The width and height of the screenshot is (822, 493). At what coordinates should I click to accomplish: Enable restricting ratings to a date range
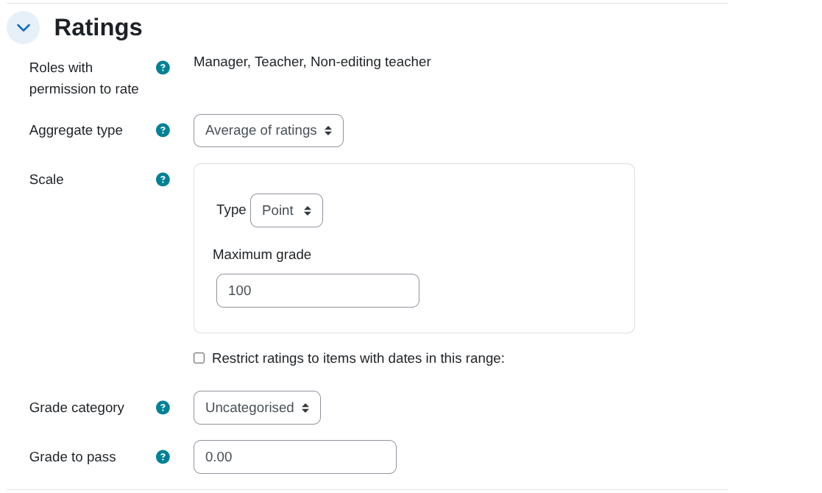(x=199, y=358)
